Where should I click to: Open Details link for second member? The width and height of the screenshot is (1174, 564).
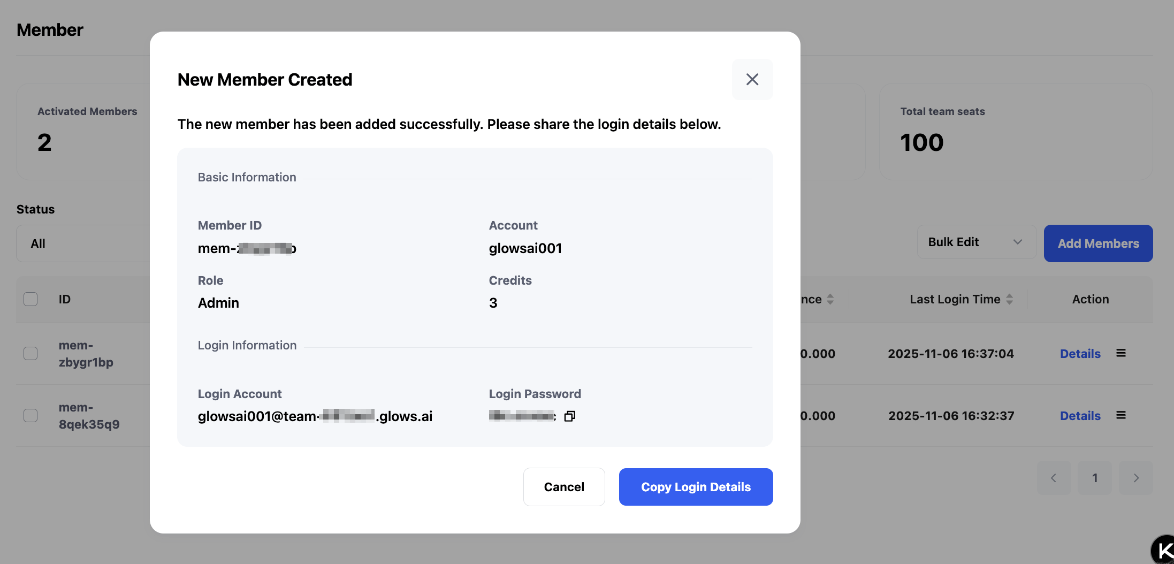pyautogui.click(x=1080, y=416)
